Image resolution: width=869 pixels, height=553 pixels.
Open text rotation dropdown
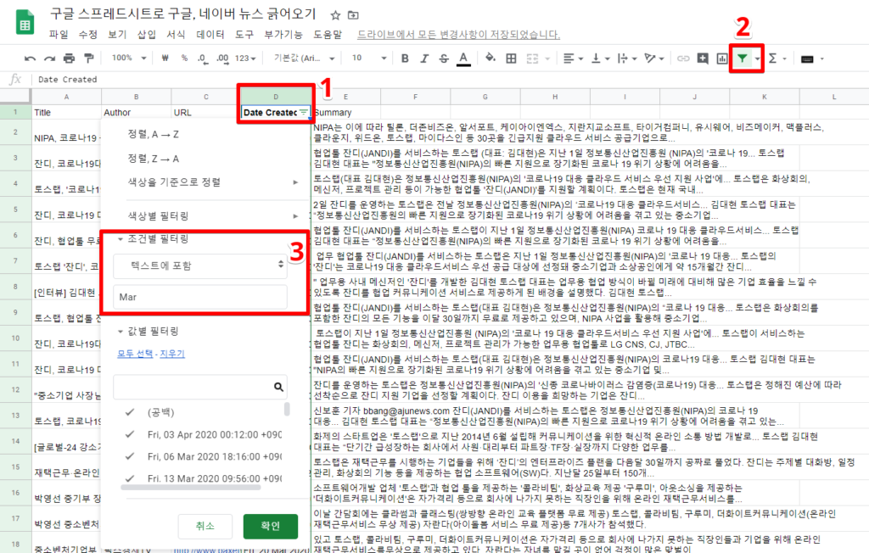tap(654, 59)
